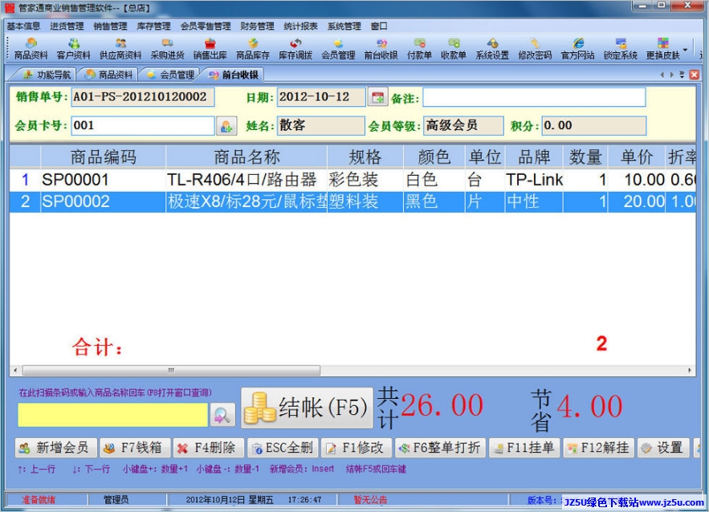Click 锁定系统 toolbar icon
Viewport: 709px width, 512px height.
[621, 49]
